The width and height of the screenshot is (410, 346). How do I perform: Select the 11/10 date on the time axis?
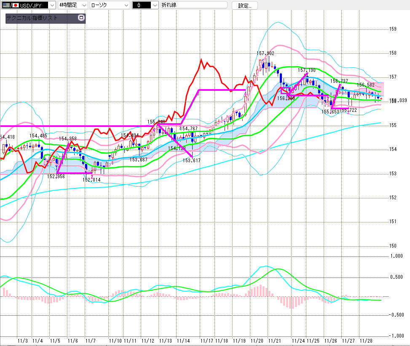pyautogui.click(x=115, y=341)
